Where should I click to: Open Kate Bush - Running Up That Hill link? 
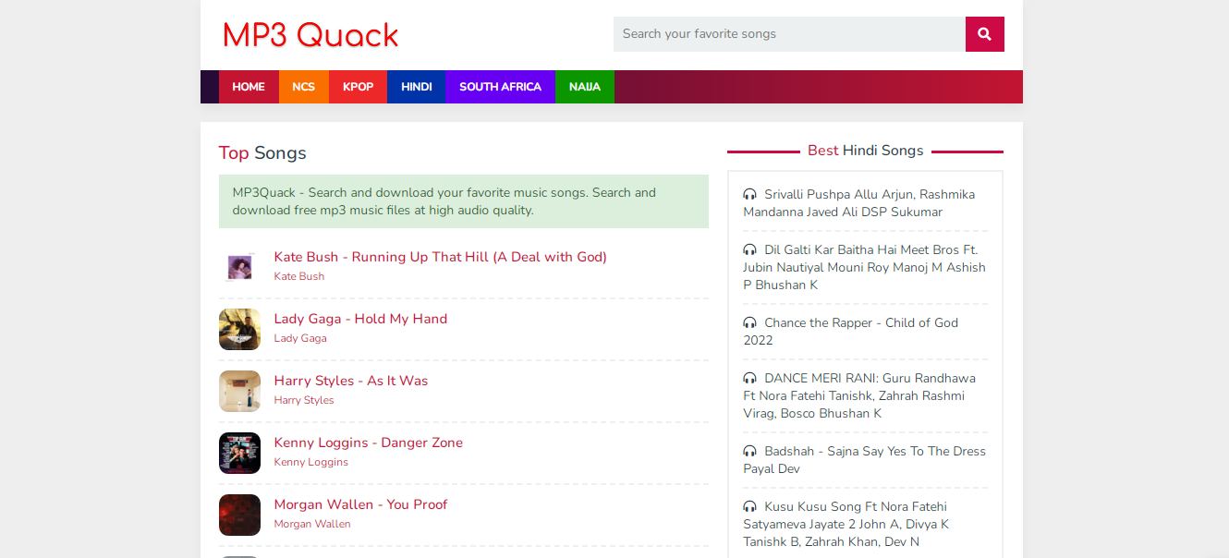[441, 257]
